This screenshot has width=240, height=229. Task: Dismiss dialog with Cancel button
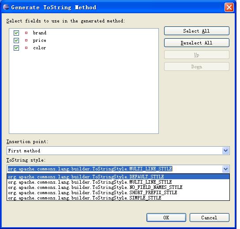[x=210, y=218]
